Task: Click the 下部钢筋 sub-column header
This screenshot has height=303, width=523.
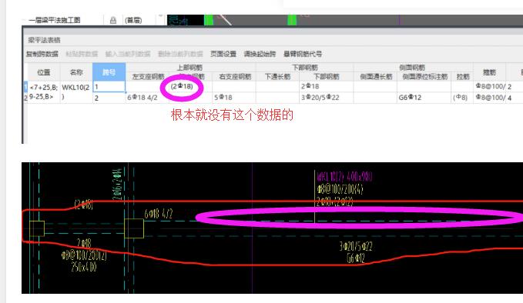Action: 327,77
